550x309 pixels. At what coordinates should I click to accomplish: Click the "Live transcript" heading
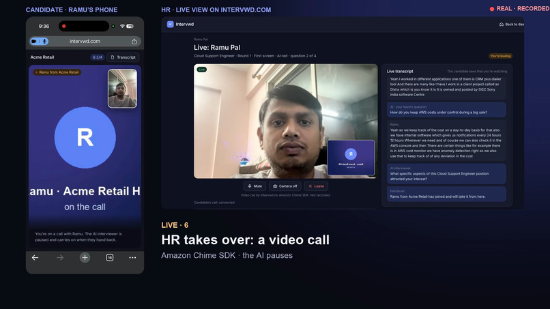[x=400, y=71]
